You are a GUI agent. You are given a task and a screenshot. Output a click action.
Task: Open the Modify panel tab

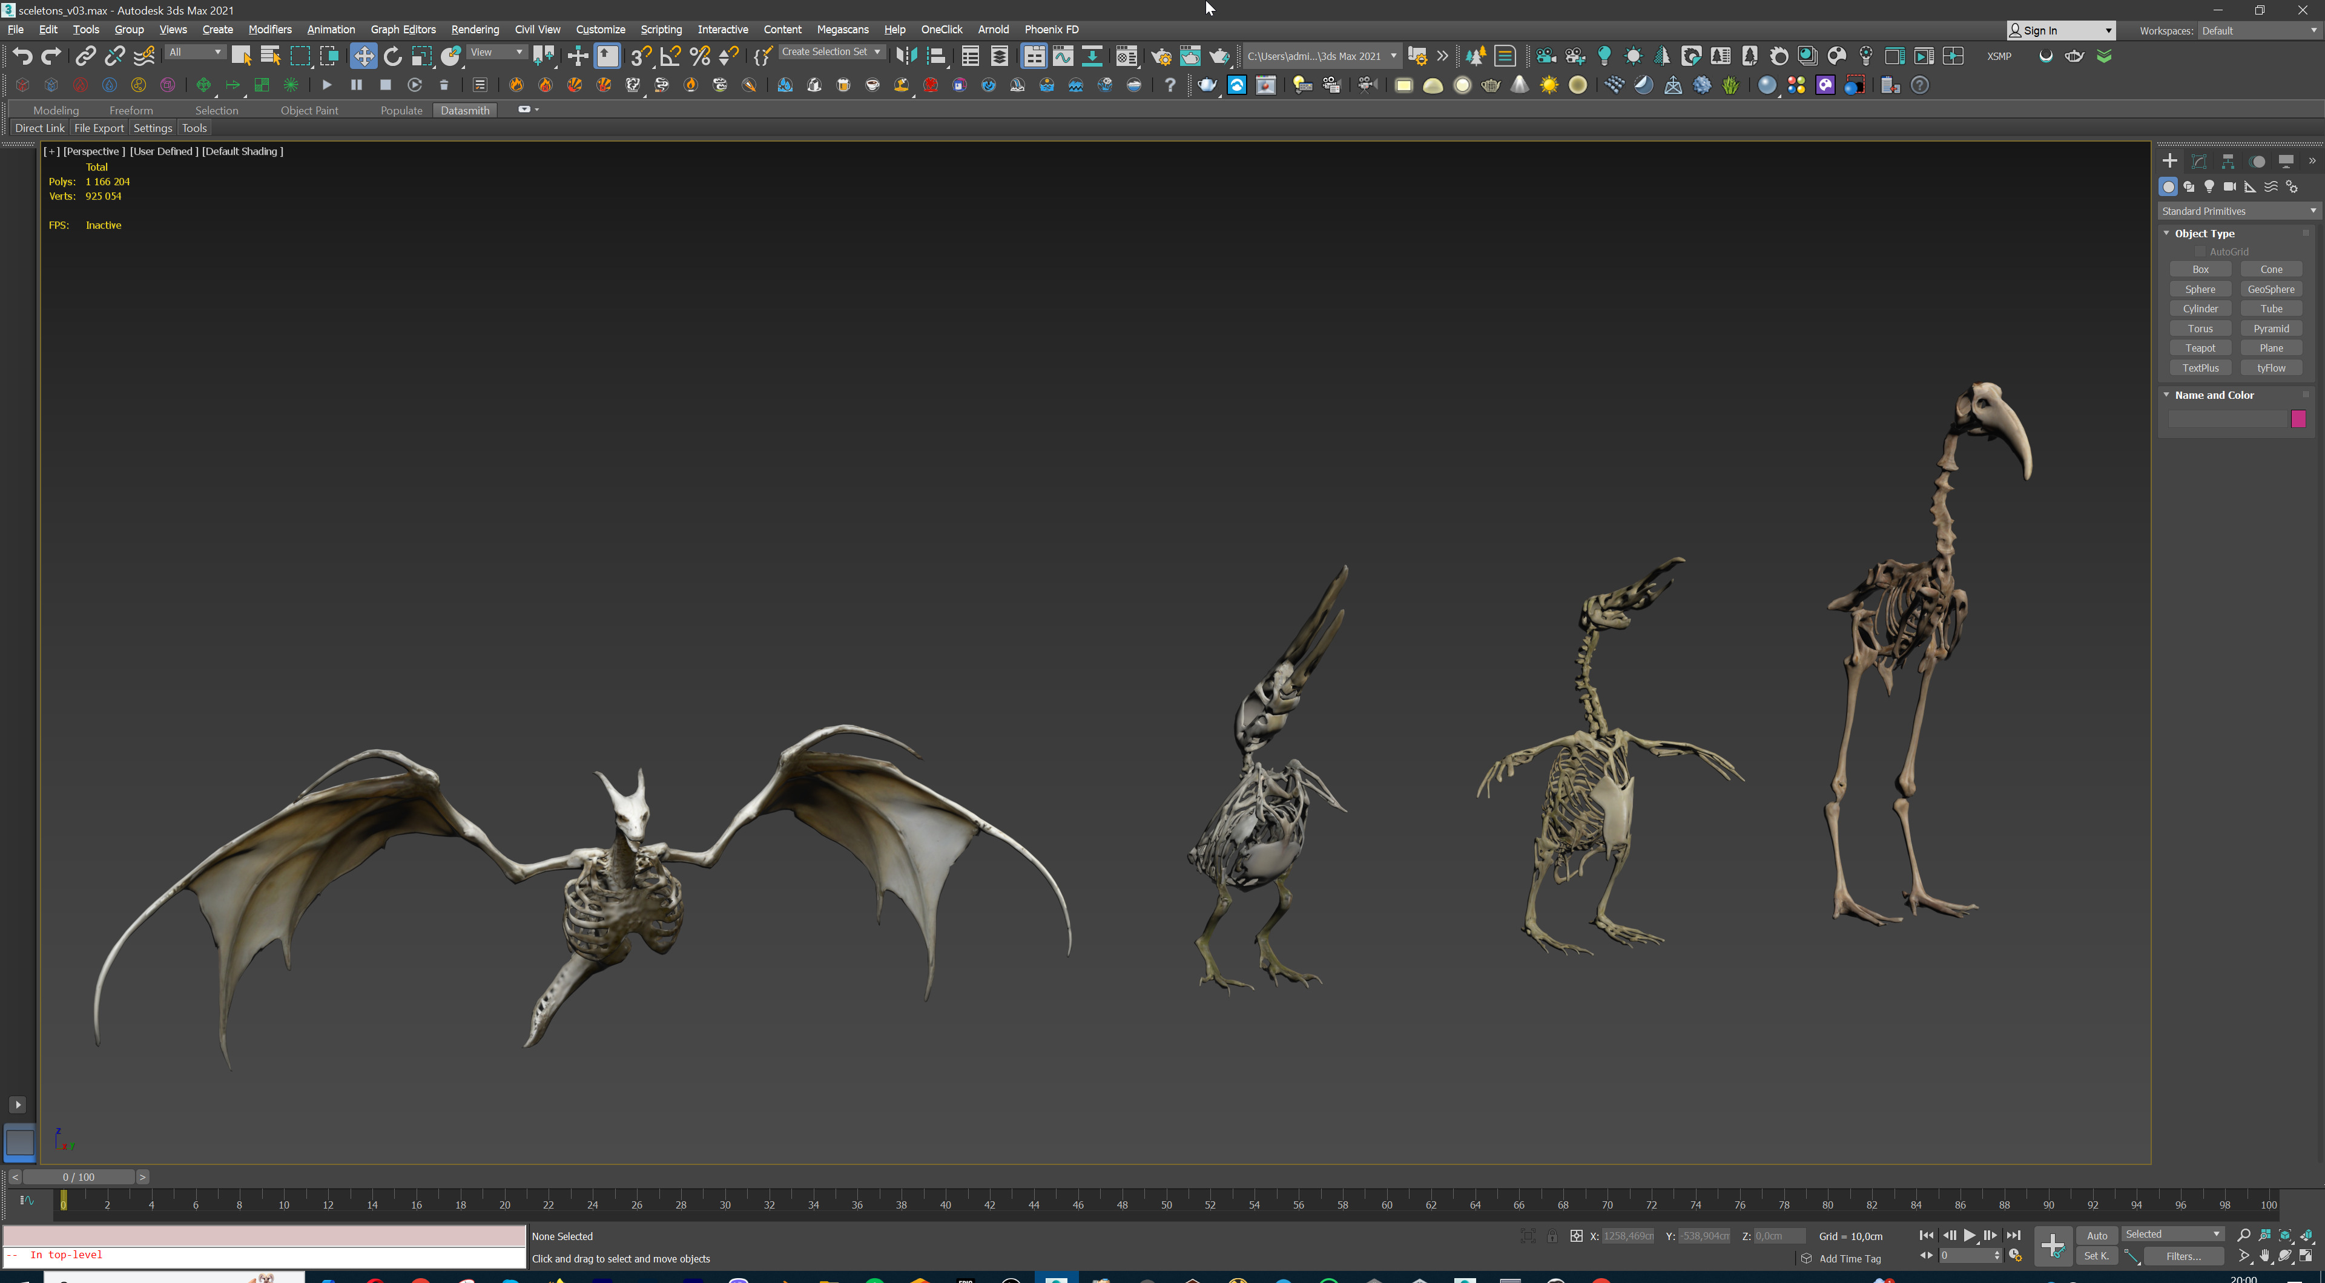[x=2198, y=160]
